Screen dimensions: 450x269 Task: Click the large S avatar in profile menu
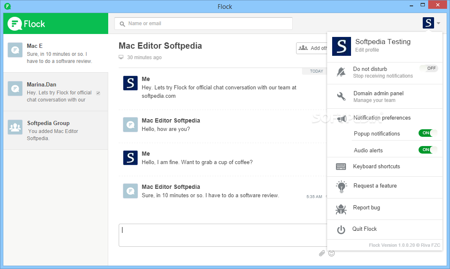pos(341,46)
